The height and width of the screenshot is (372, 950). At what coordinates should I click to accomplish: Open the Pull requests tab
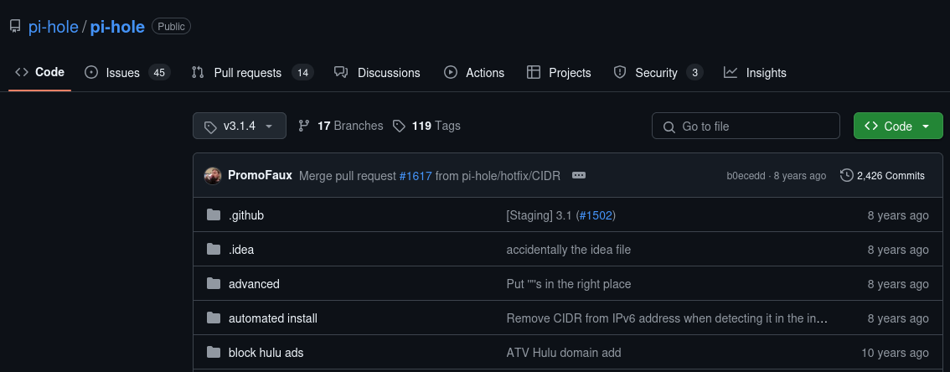tap(252, 73)
